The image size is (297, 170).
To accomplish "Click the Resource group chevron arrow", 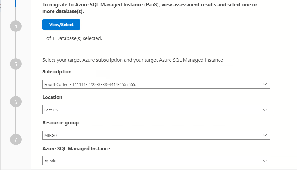I will coord(265,135).
